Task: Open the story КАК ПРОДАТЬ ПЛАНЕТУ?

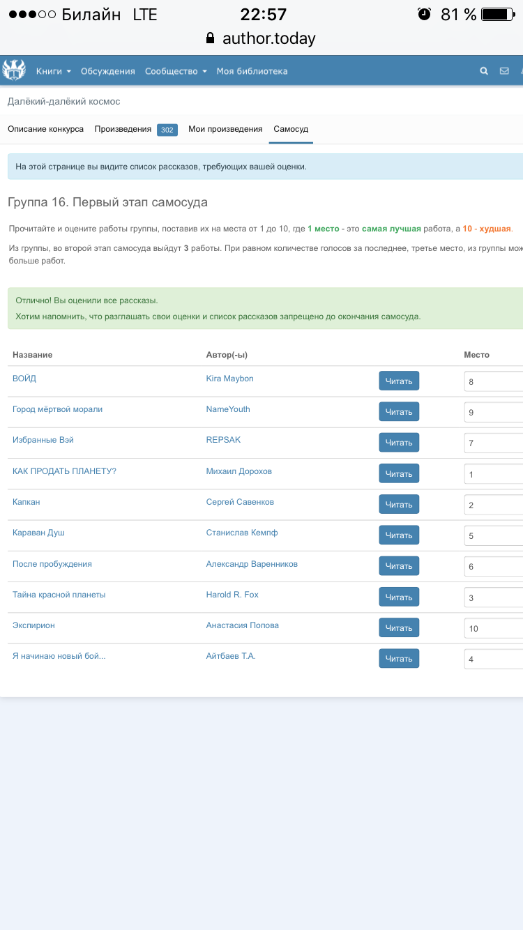Action: coord(64,471)
